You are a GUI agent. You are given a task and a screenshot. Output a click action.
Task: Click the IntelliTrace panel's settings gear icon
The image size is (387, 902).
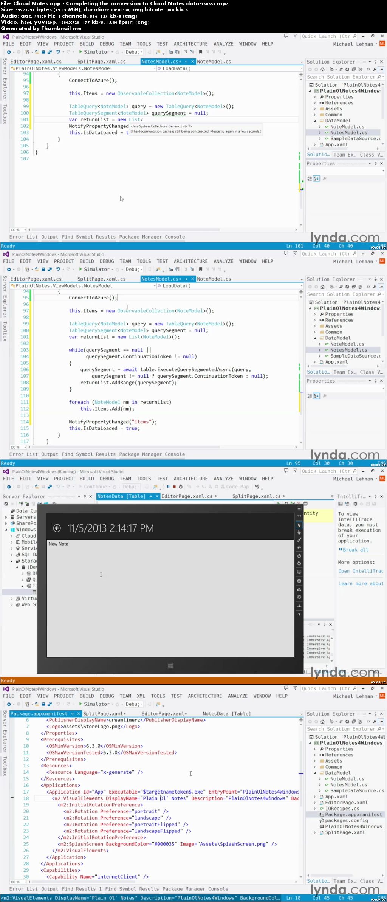355,504
